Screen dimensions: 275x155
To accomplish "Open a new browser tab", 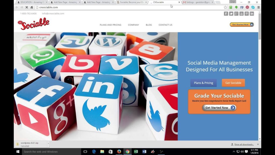I will click(218, 2).
